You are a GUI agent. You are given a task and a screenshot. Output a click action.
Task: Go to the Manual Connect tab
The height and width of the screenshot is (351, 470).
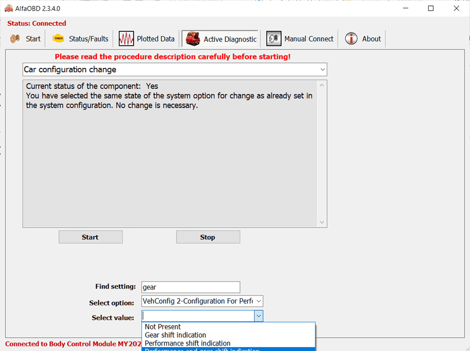pos(300,39)
